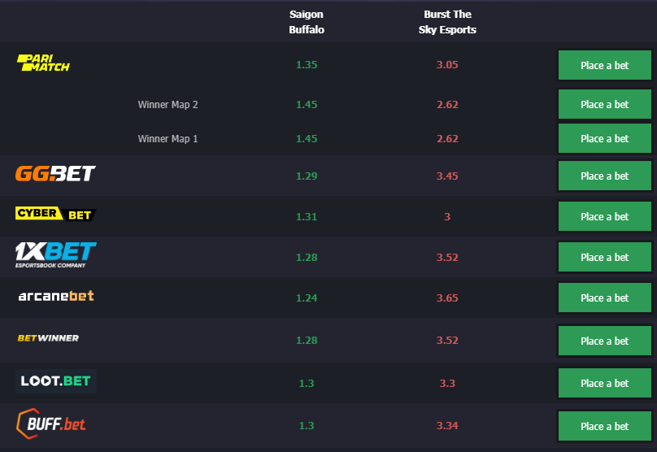Screen dimensions: 657x452
Task: Place a bet on Winner Map 2
Action: [x=605, y=104]
